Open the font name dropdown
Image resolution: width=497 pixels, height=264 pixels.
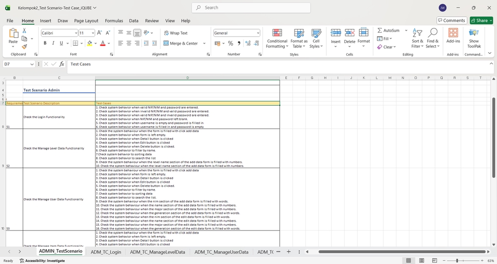76,33
